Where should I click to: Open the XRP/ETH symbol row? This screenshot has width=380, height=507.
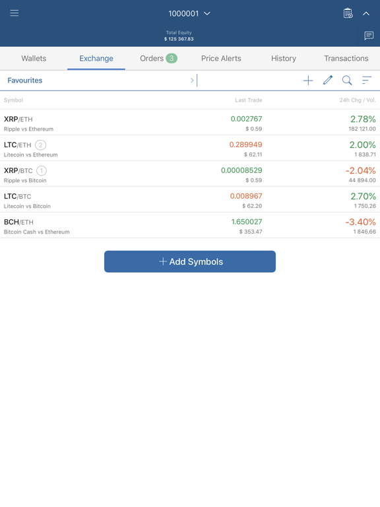click(190, 123)
